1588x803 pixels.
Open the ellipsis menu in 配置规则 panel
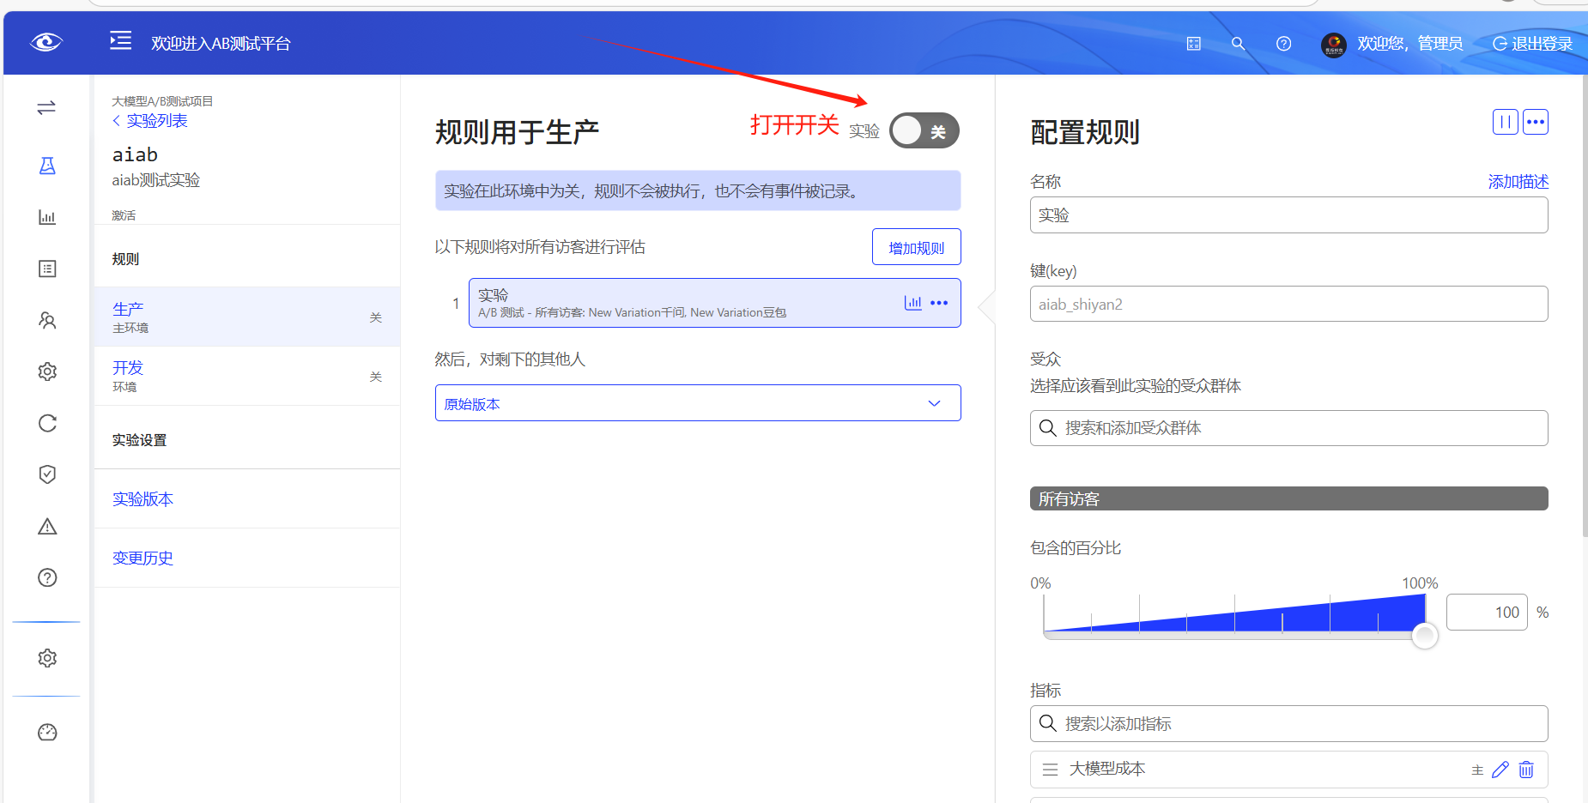point(1536,122)
